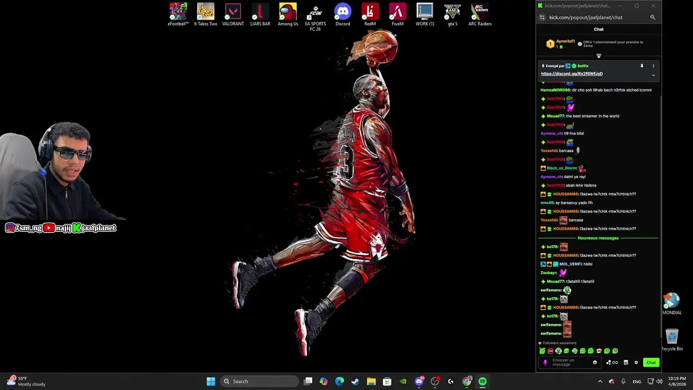
Task: Open the It Takes Two desktop shortcut
Action: [x=206, y=15]
